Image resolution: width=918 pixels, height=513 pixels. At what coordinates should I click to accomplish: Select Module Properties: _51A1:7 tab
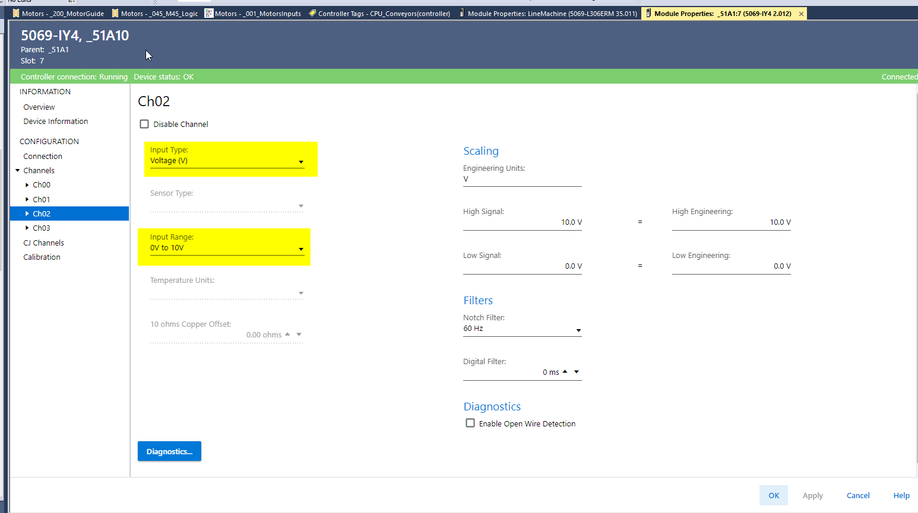click(x=723, y=14)
